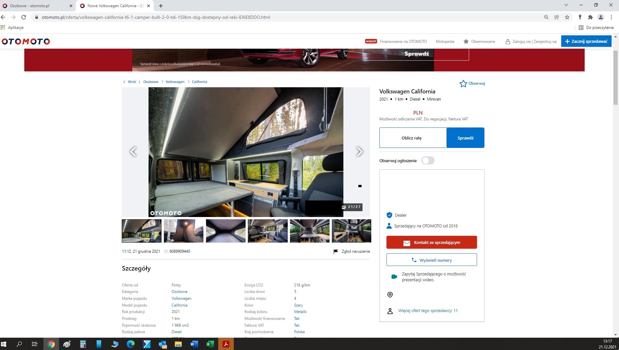Switch to Osobowe - otomoto.pl tab
The width and height of the screenshot is (619, 350).
[x=37, y=6]
